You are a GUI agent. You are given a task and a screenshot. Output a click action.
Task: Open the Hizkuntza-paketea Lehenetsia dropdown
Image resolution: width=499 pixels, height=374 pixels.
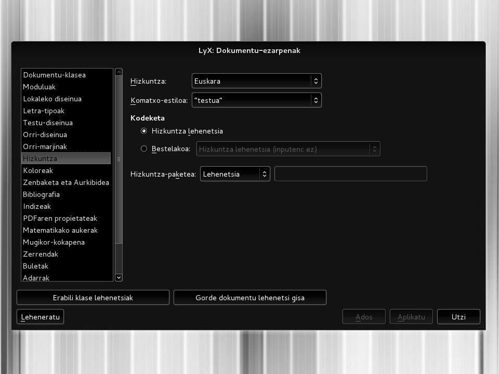(235, 174)
